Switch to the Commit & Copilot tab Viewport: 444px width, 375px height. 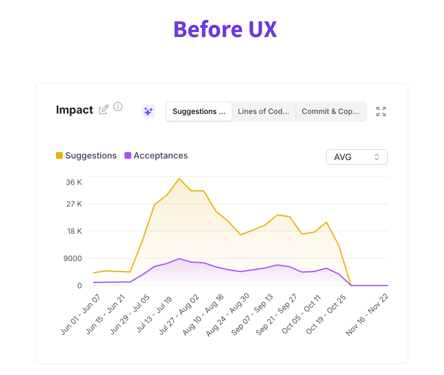(x=331, y=112)
